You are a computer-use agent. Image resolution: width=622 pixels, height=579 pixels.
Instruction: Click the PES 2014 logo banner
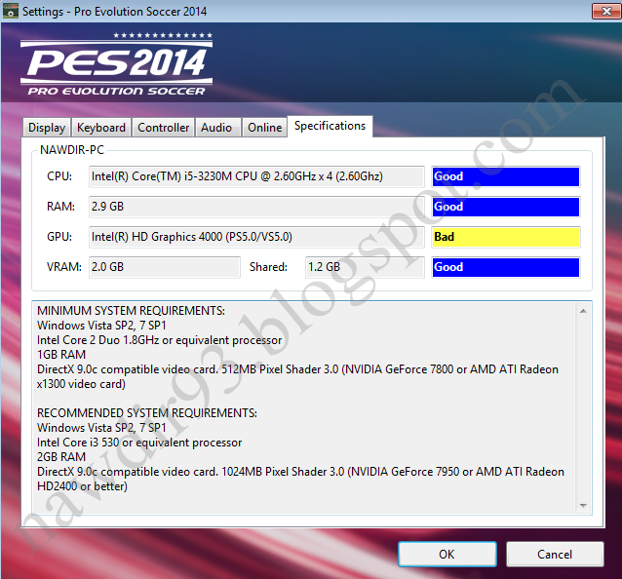117,64
